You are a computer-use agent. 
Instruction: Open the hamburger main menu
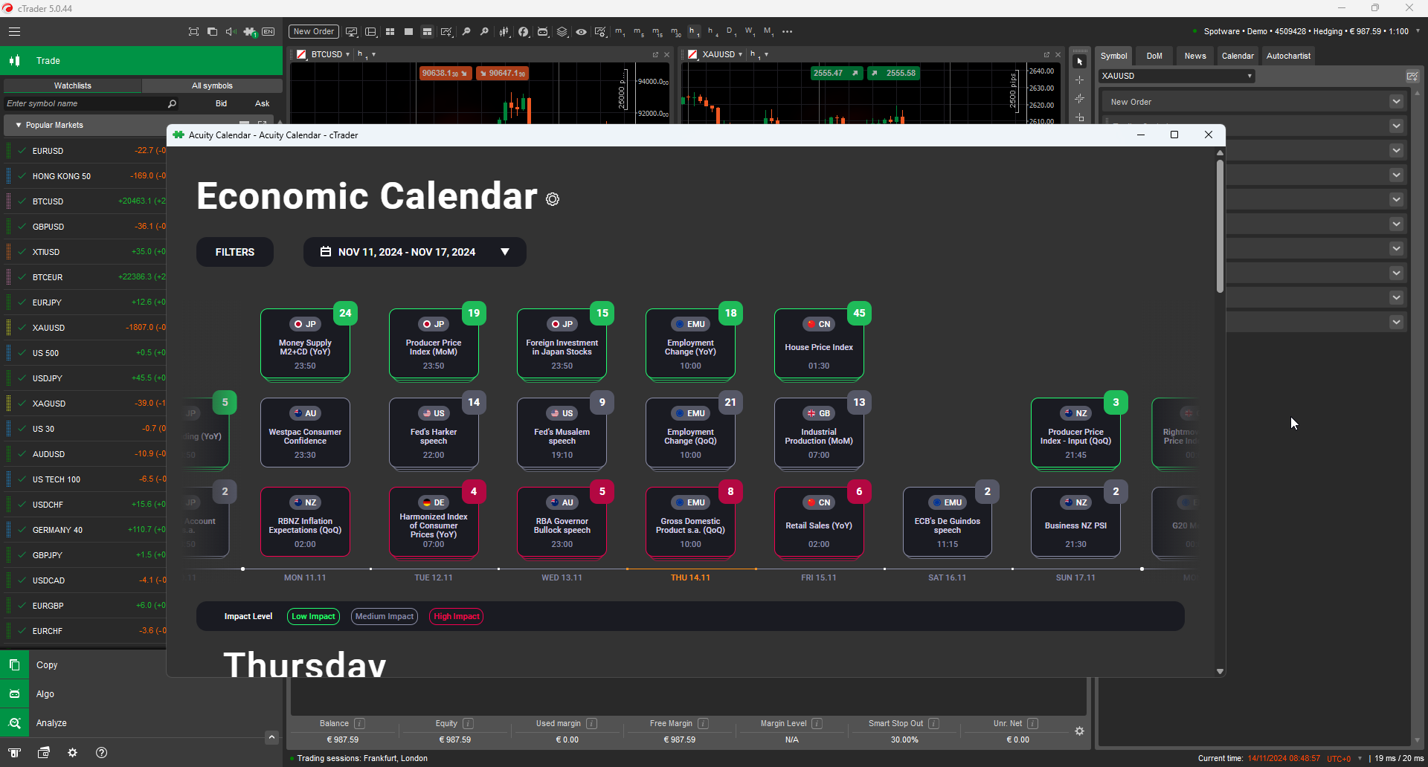(x=14, y=31)
